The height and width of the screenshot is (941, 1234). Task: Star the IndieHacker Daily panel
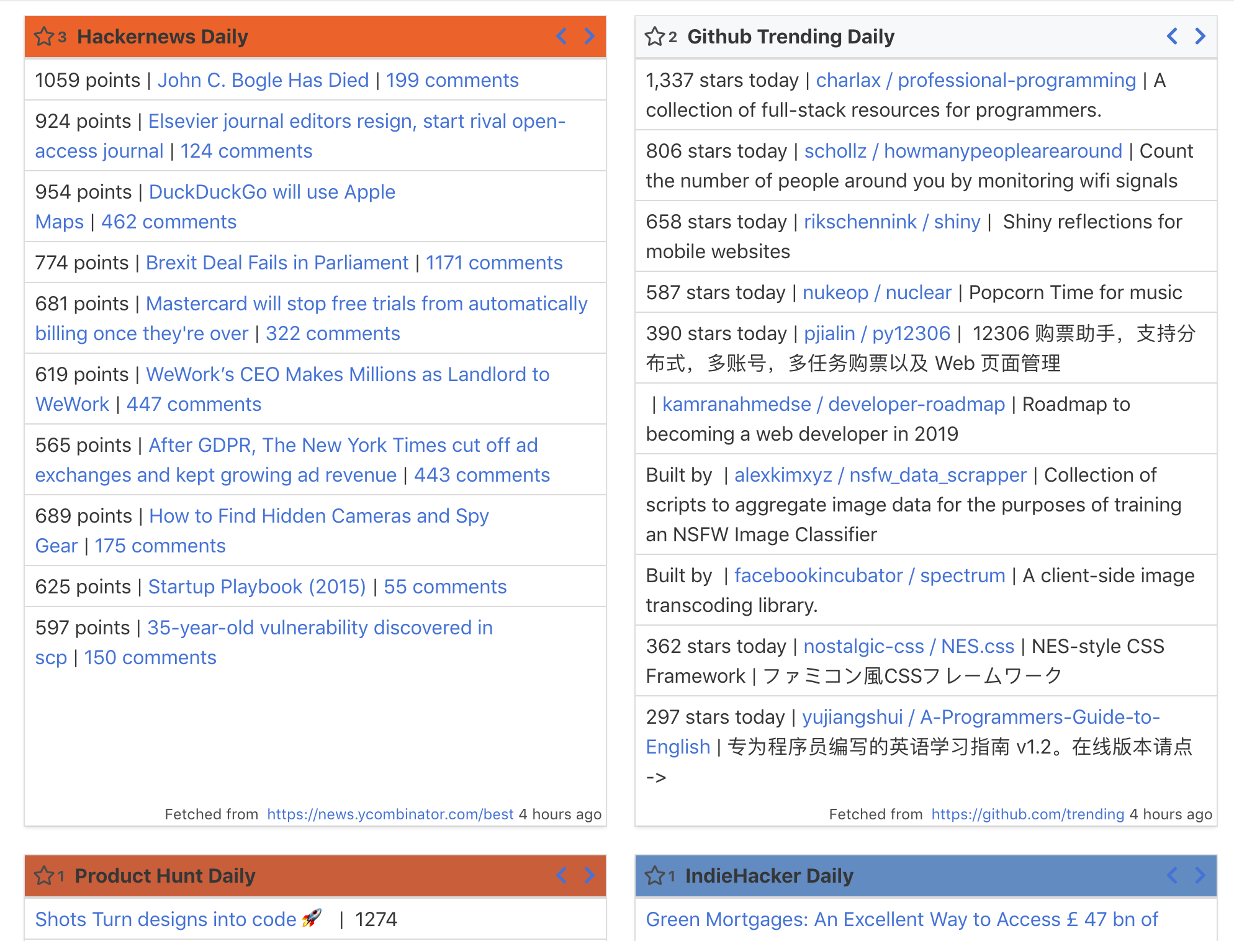(654, 876)
